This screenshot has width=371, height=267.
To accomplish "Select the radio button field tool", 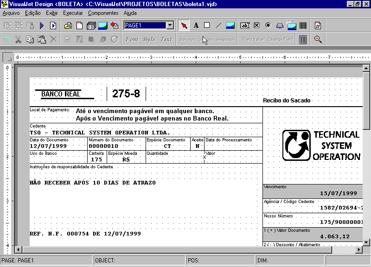I will pyautogui.click(x=268, y=25).
